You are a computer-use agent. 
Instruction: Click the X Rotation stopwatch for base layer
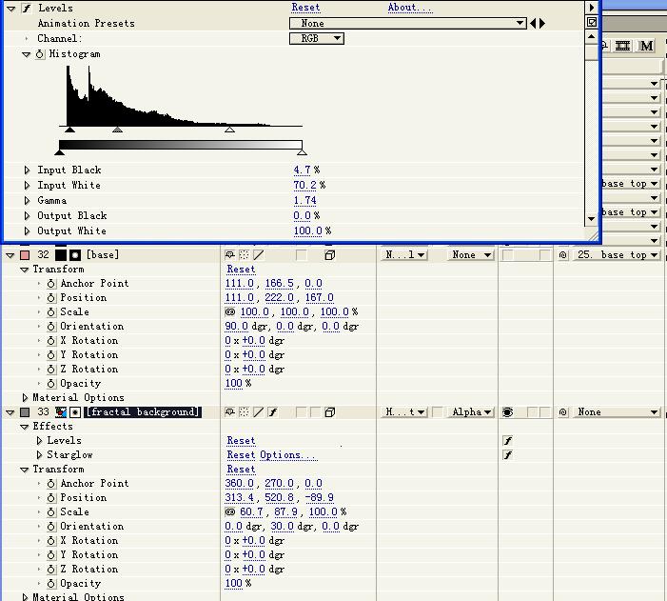click(51, 341)
